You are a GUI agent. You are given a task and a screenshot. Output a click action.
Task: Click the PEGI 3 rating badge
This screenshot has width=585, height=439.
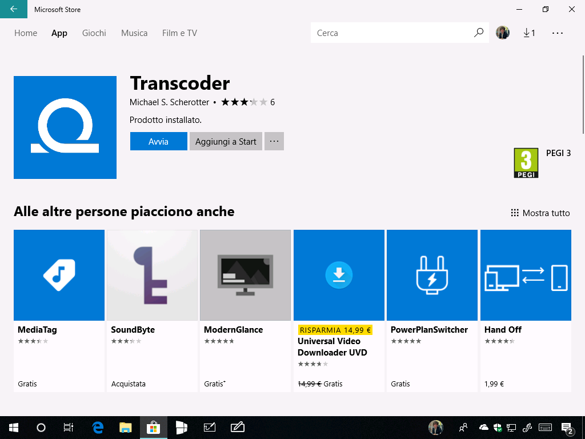click(x=526, y=163)
